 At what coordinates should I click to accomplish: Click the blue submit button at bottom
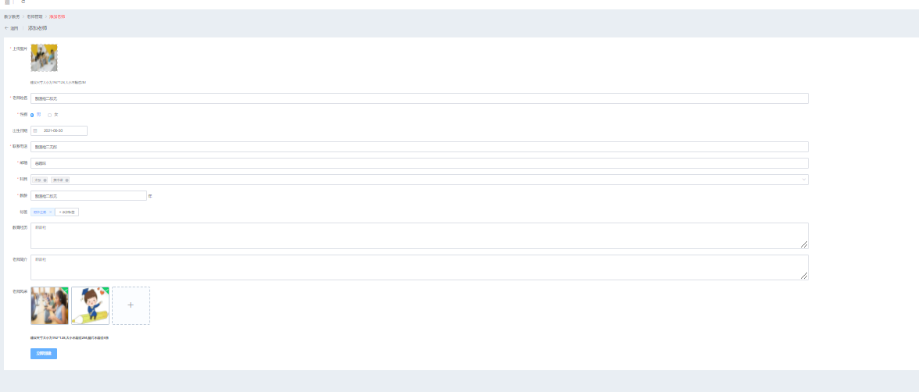click(x=44, y=354)
